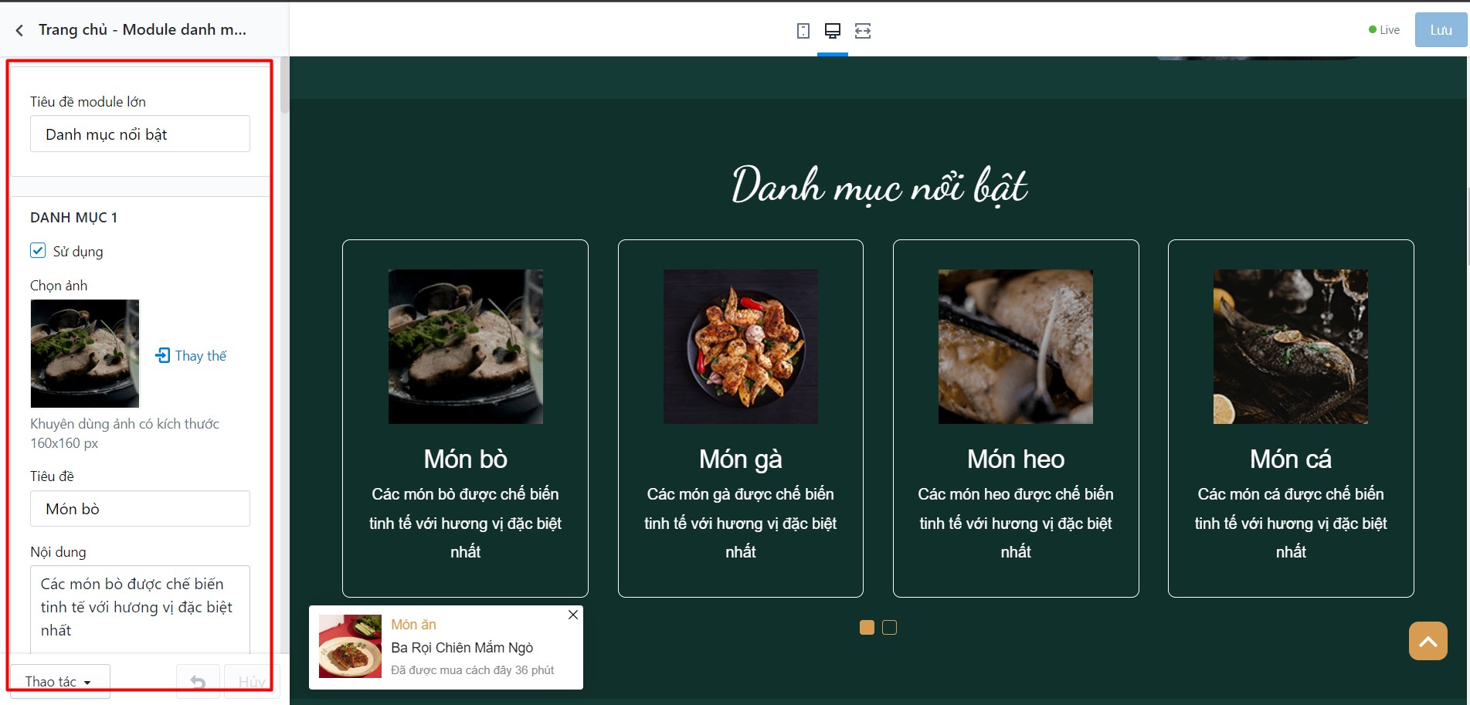Open the Thao tác dropdown

(x=59, y=682)
